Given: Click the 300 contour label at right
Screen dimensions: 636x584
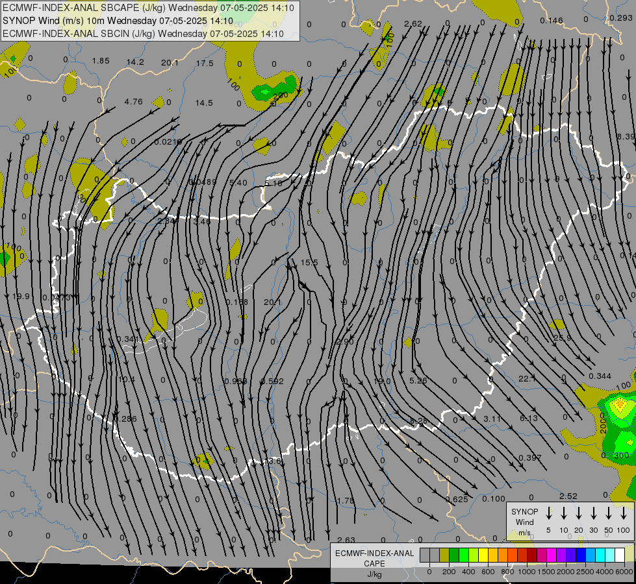Looking at the screenshot, I should click(x=622, y=455).
